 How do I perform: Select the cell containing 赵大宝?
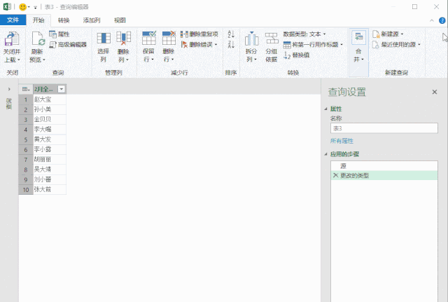point(50,99)
